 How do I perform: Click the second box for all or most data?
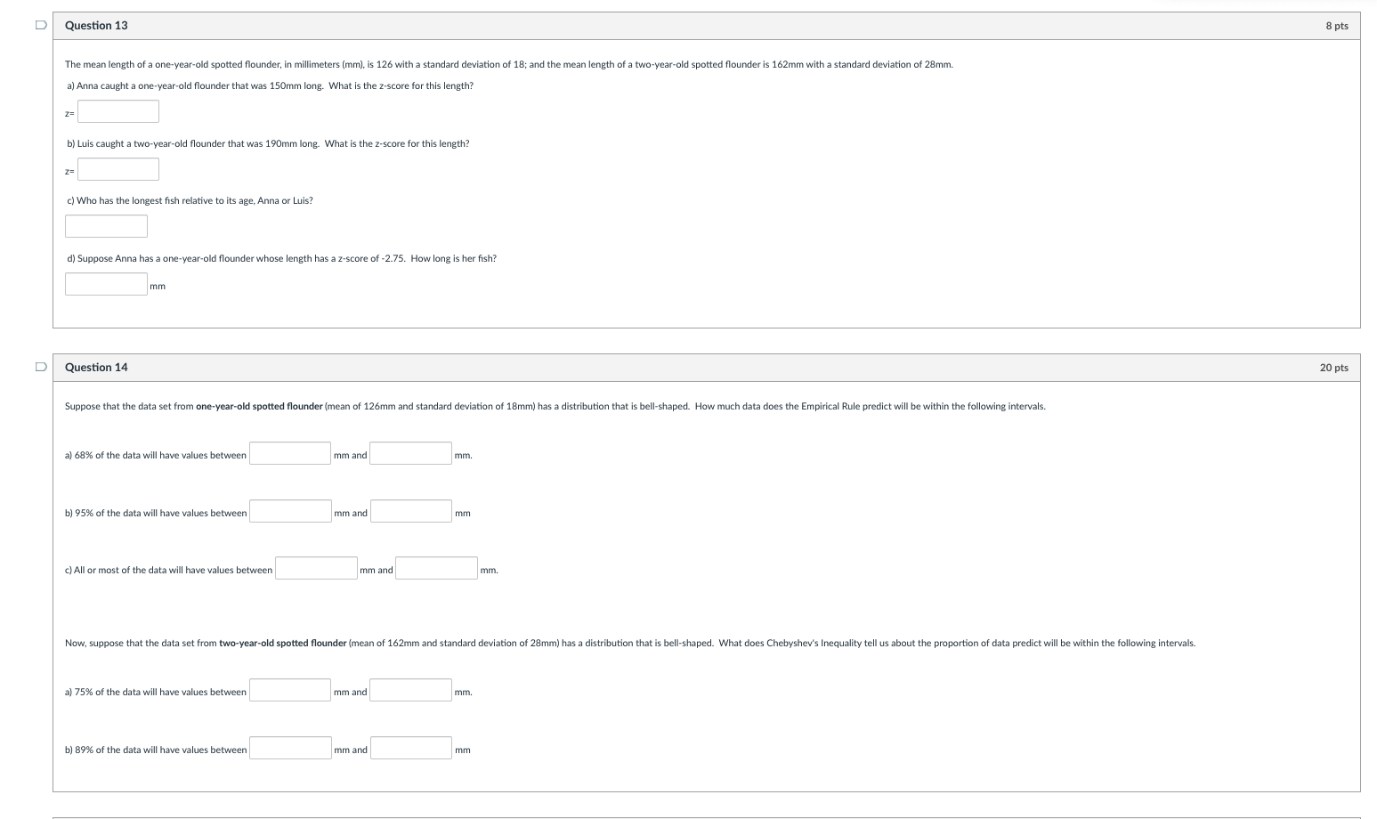point(435,566)
